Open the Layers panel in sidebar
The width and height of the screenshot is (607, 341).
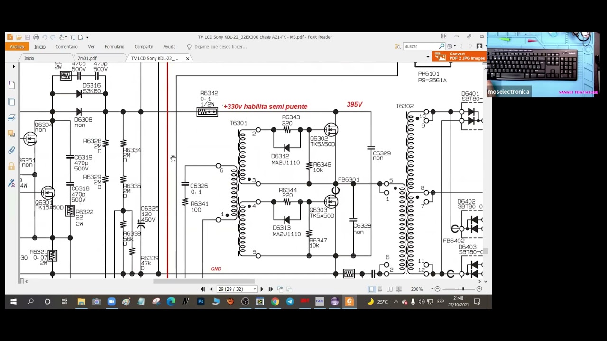[x=11, y=117]
